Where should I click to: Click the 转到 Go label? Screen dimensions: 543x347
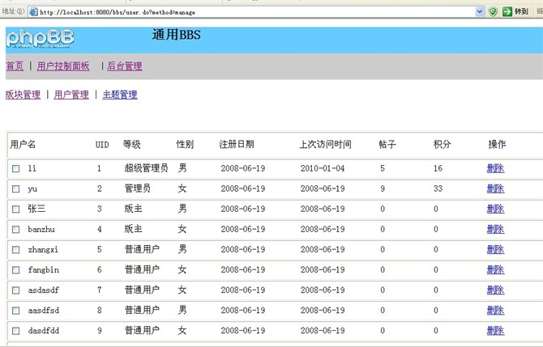(521, 12)
